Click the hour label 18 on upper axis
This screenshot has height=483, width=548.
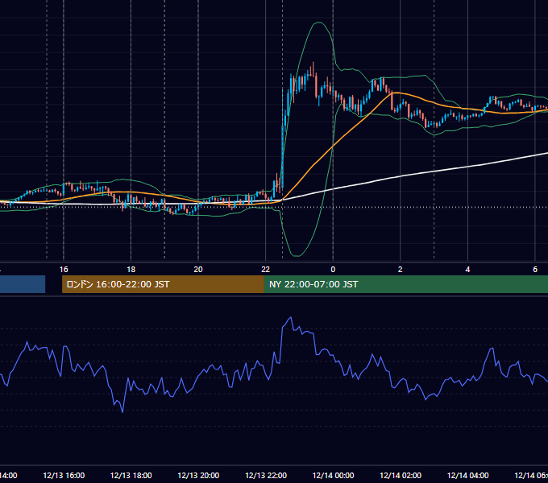click(131, 269)
